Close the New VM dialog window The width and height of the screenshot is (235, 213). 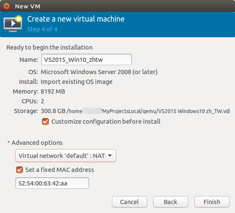point(7,6)
